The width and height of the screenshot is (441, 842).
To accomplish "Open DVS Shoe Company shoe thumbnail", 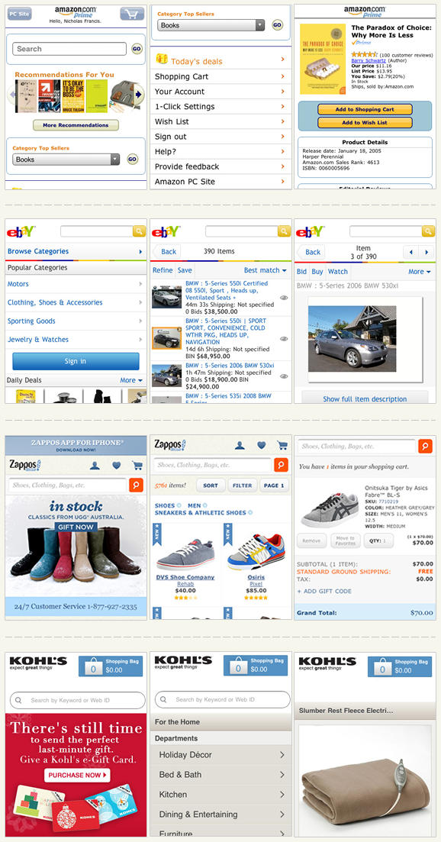I will (x=185, y=555).
